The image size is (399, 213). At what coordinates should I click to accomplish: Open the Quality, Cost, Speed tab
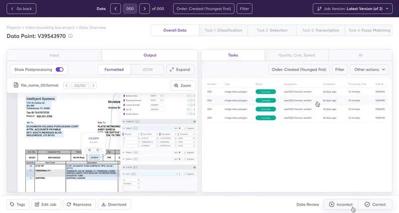coord(296,55)
